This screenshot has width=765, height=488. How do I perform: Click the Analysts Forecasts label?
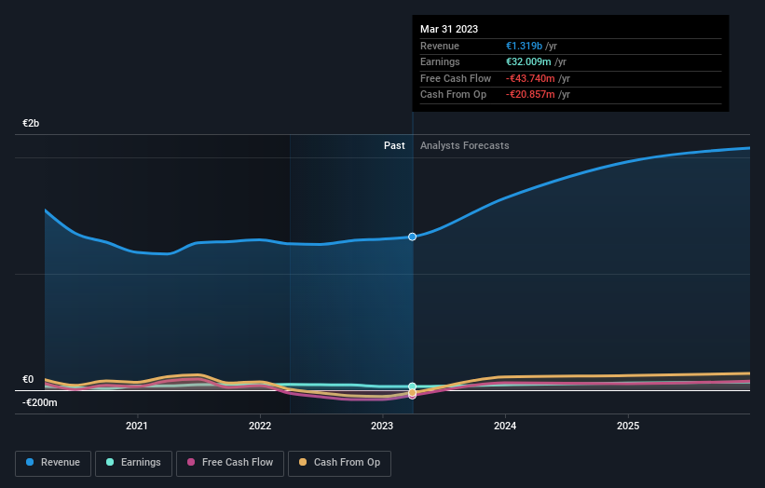[464, 145]
